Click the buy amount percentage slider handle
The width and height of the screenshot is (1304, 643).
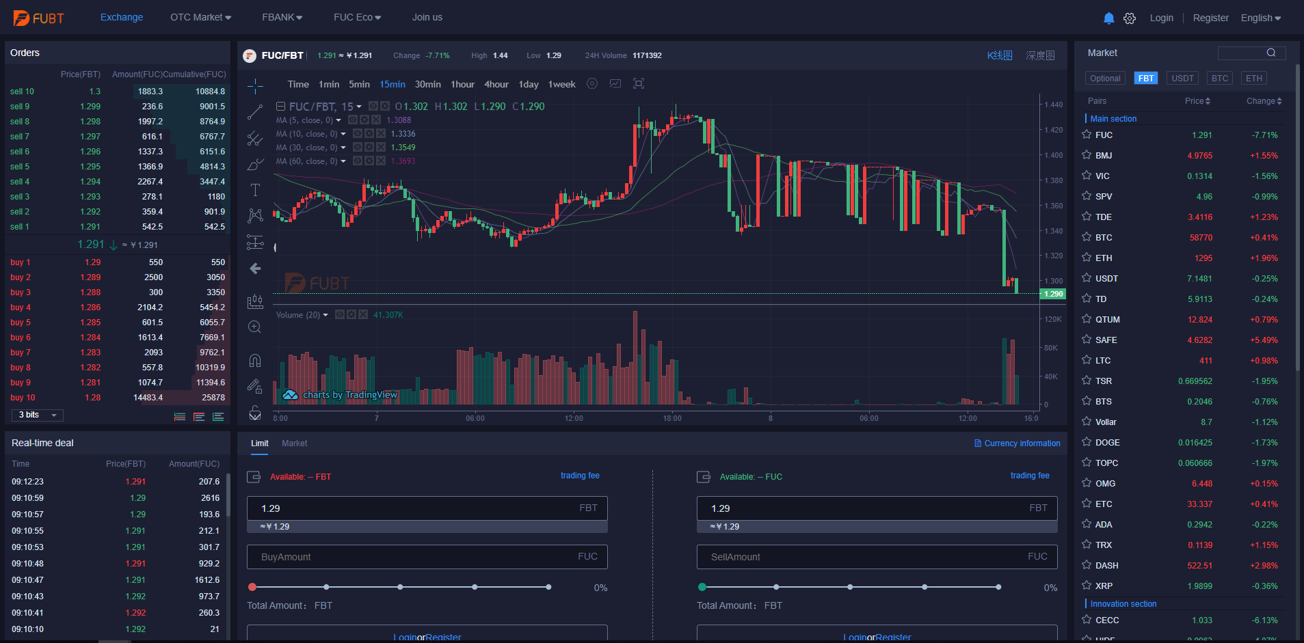252,587
